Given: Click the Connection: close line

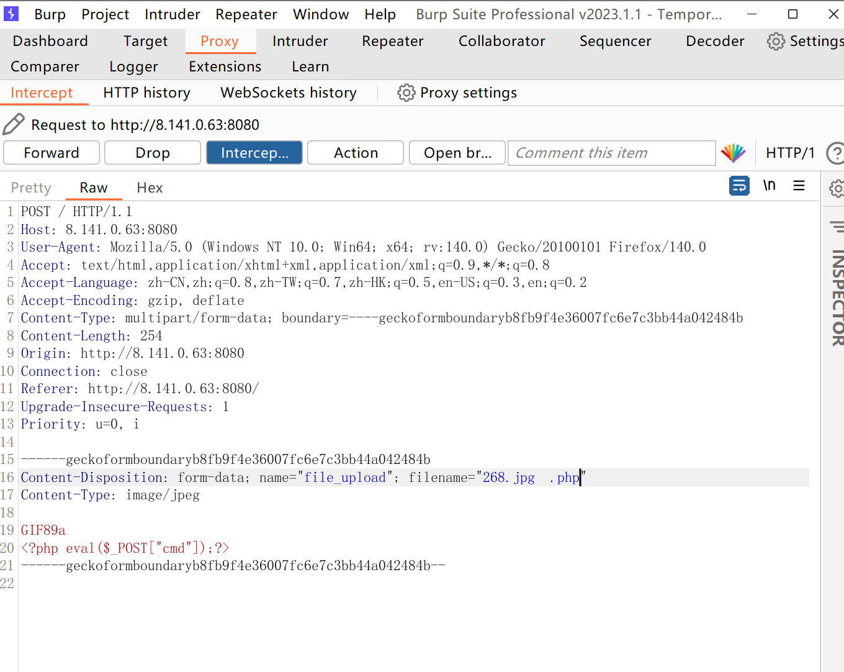Looking at the screenshot, I should click(x=84, y=371).
